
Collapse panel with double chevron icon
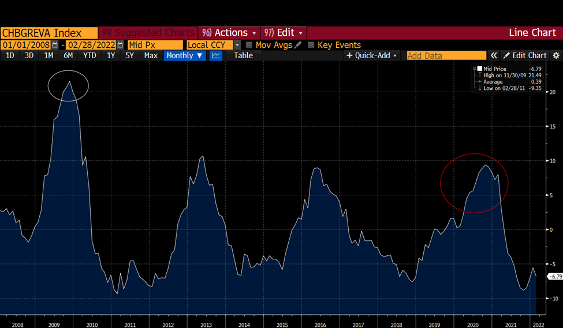point(494,55)
